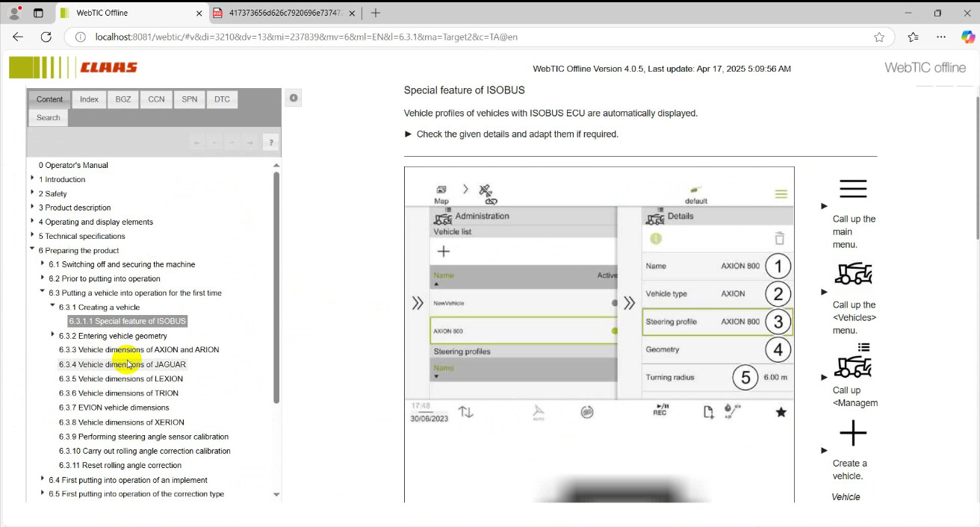Switch to the Content tab

(49, 99)
